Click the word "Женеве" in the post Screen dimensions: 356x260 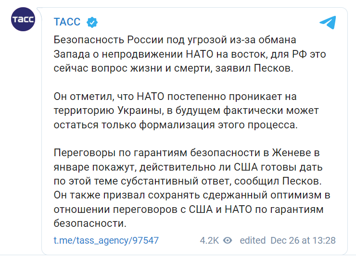[x=291, y=153]
